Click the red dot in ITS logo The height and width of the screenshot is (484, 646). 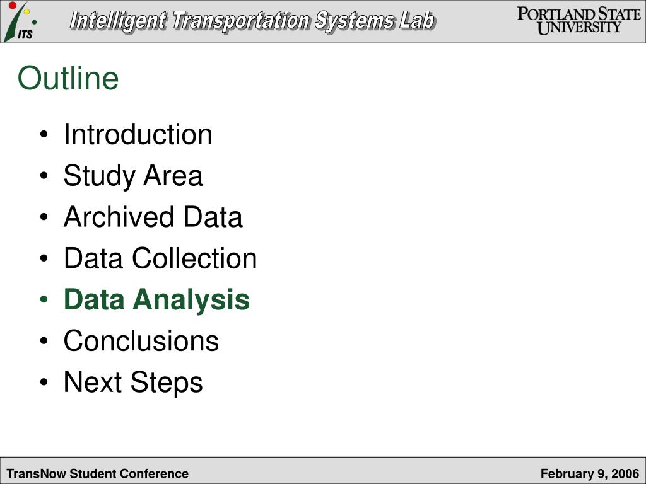click(x=13, y=5)
